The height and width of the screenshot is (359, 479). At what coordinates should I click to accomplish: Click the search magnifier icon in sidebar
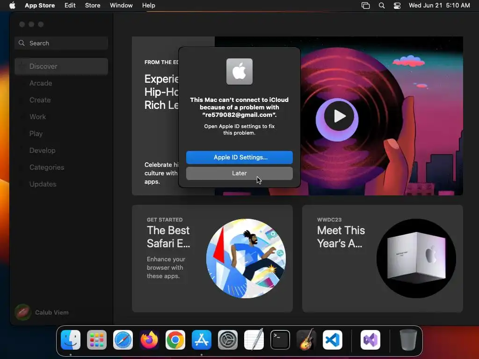click(22, 43)
